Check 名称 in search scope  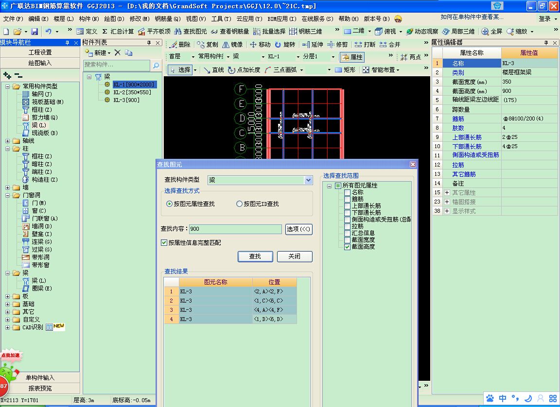[347, 192]
